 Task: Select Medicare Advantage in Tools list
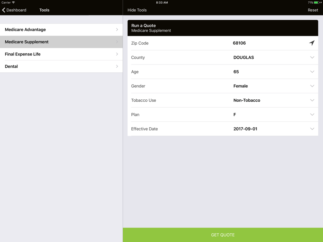(x=61, y=30)
